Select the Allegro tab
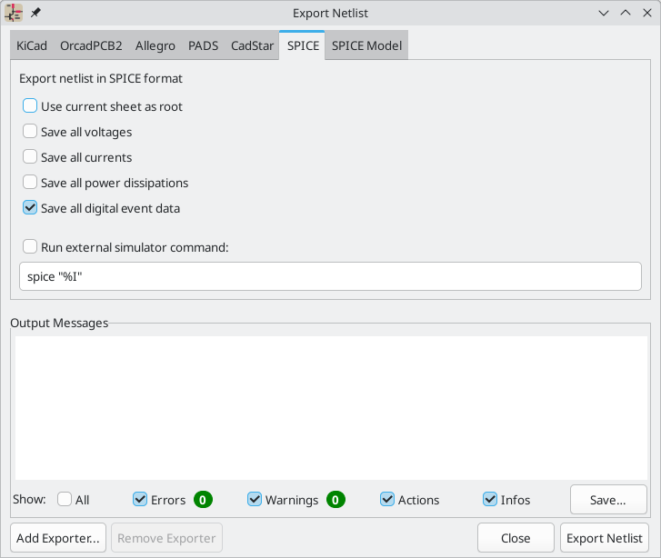661x558 pixels. point(155,45)
